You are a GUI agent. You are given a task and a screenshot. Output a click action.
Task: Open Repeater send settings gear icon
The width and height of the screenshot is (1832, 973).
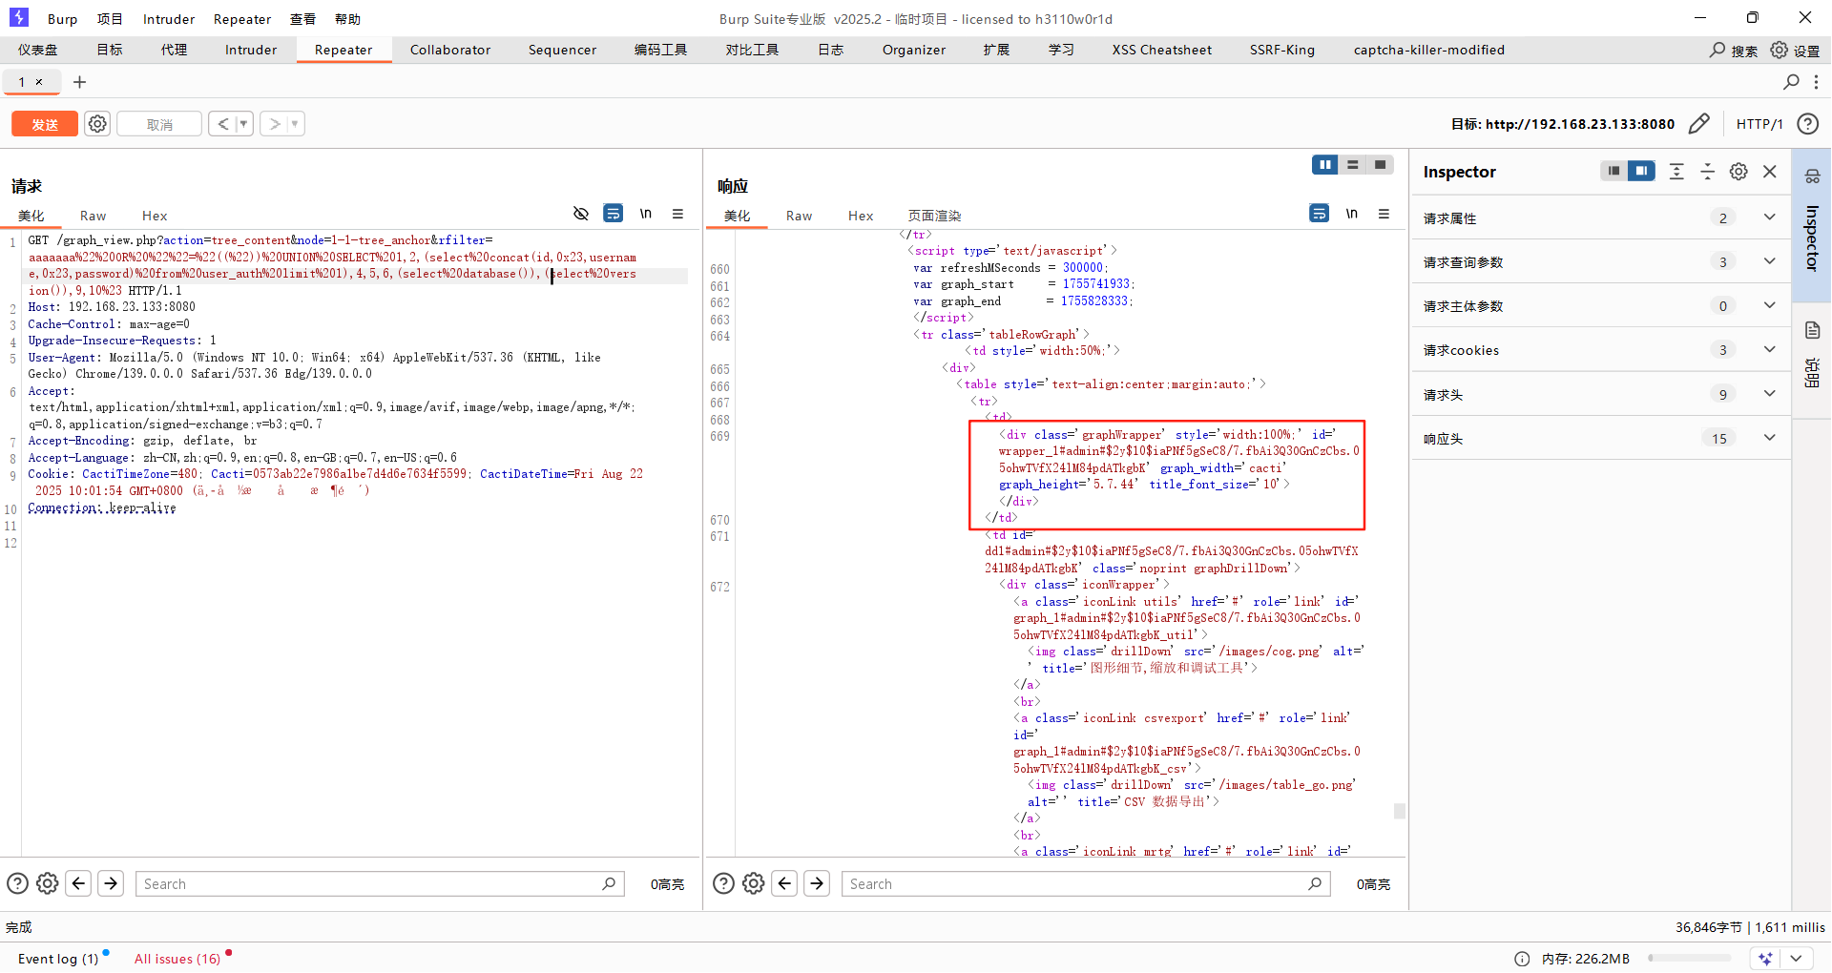(x=97, y=124)
